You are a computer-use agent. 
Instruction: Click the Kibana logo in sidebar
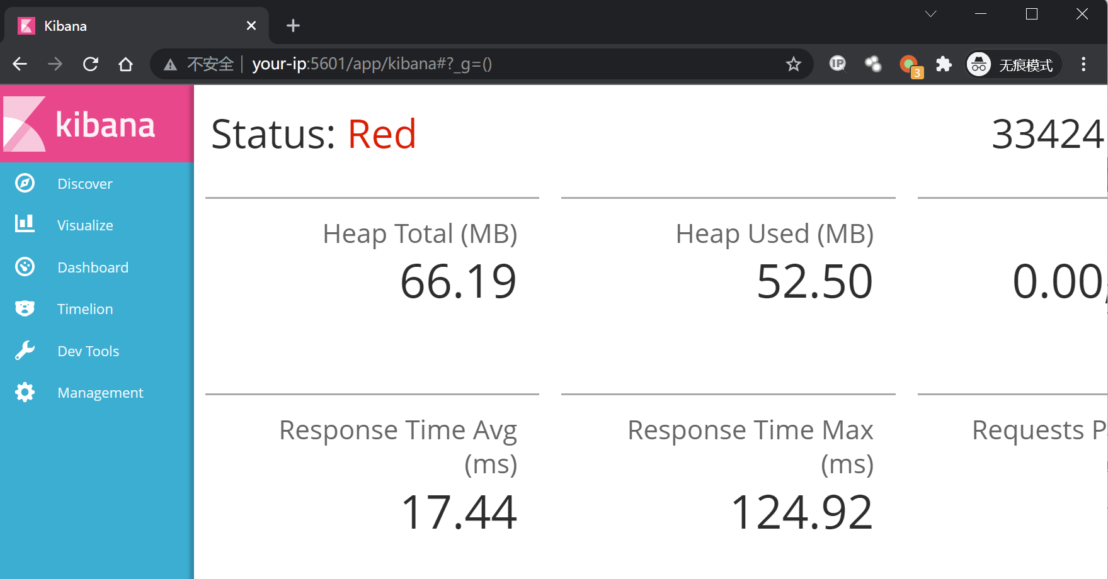click(x=24, y=124)
